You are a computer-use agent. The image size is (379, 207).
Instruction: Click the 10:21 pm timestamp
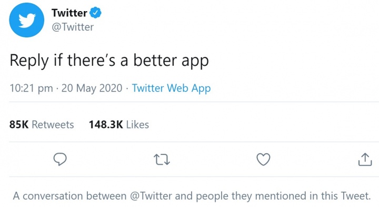point(31,88)
